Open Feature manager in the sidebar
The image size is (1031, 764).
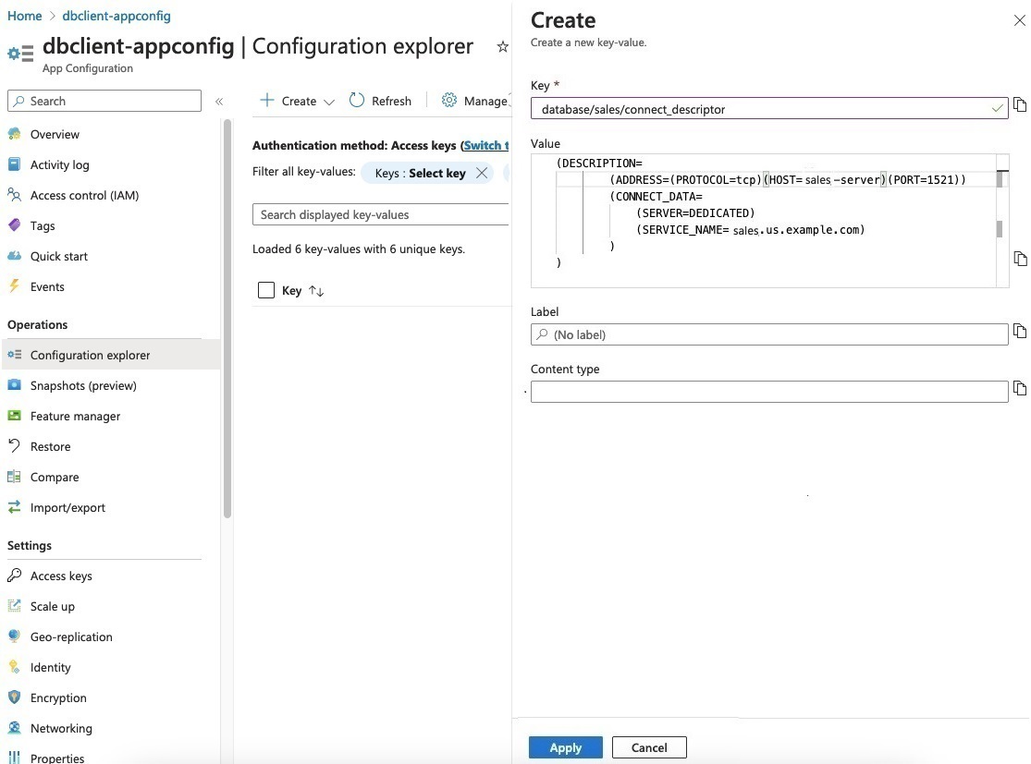(x=75, y=416)
